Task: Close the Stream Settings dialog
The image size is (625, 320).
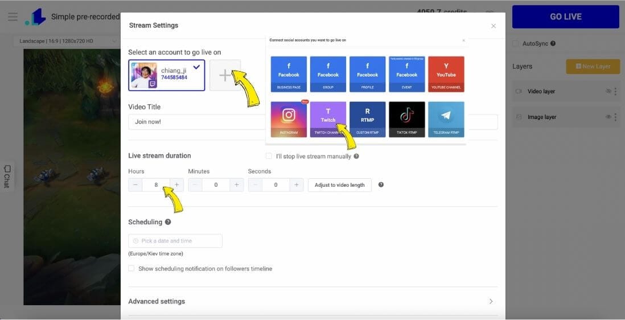Action: [x=494, y=26]
